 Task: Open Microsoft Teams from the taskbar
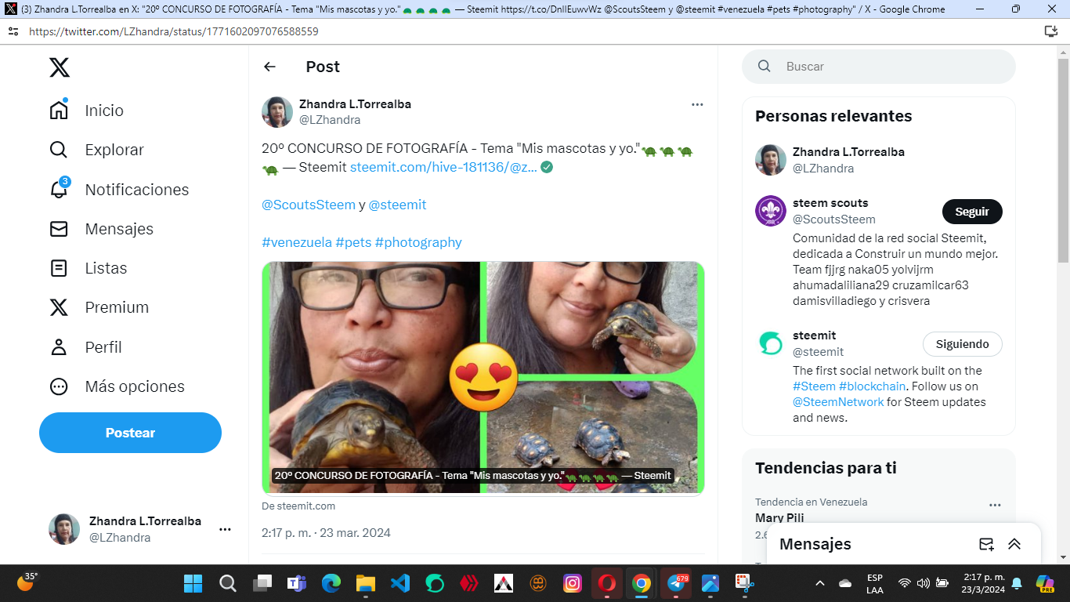(x=296, y=583)
